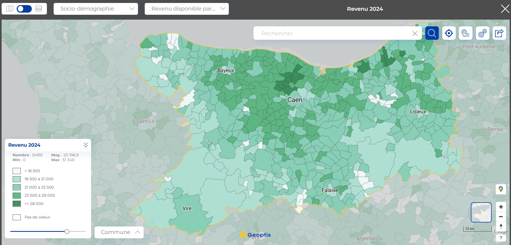Toggle the map/data view switch
511x245 pixels.
(24, 9)
